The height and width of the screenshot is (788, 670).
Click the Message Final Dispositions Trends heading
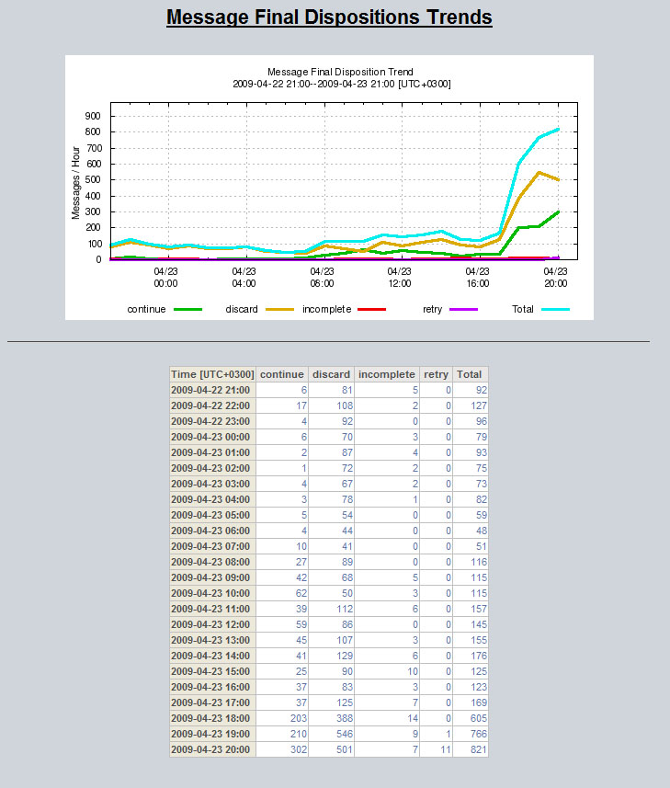pyautogui.click(x=329, y=17)
